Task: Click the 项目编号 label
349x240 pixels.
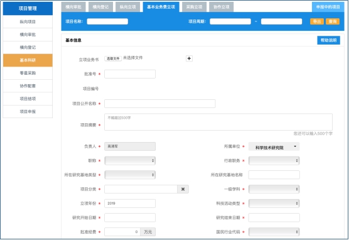Action: [90, 89]
